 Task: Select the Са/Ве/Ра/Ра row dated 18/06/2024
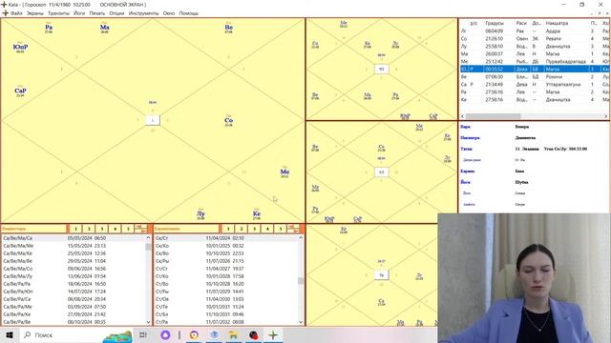[74, 284]
